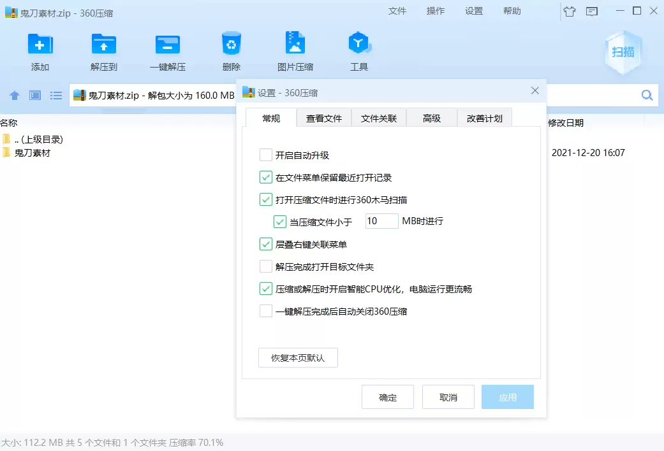Switch to the 改善计划 tab
This screenshot has height=451, width=664.
485,118
